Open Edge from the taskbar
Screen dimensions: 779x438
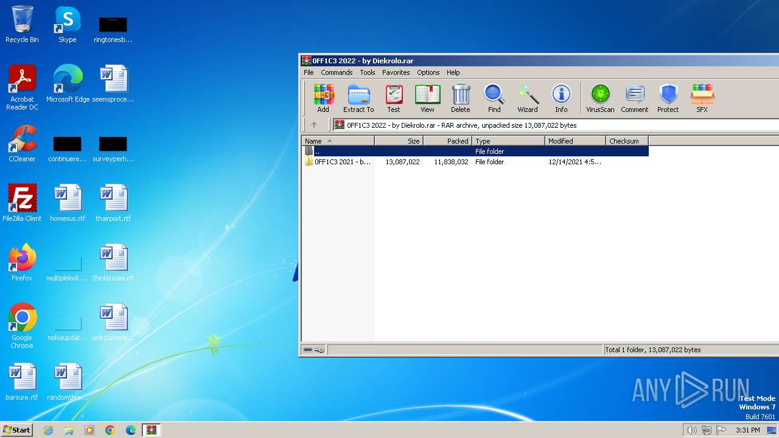(131, 430)
